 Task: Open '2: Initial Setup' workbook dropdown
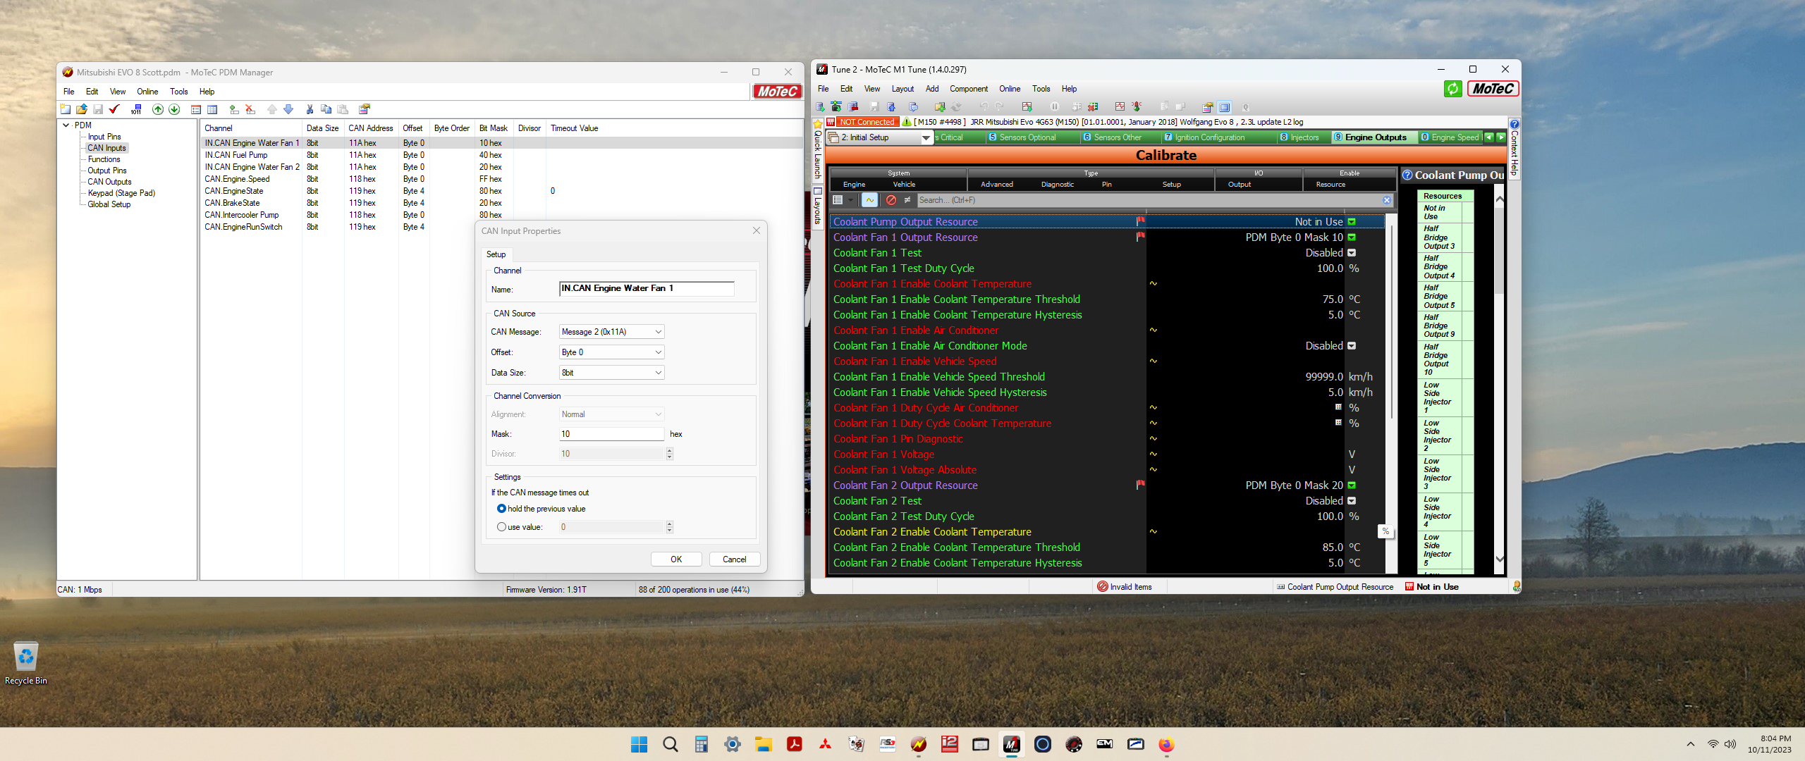[926, 138]
